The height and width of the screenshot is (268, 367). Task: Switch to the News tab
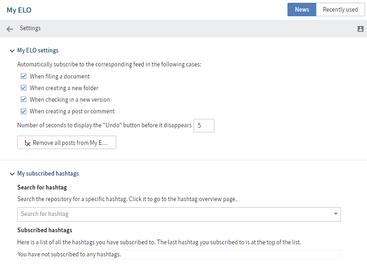click(x=302, y=10)
